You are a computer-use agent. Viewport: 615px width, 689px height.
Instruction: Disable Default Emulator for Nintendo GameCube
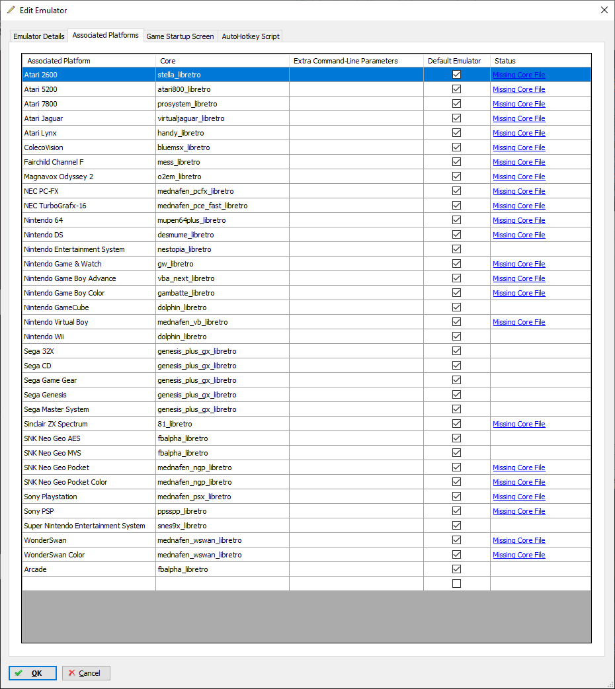point(457,307)
